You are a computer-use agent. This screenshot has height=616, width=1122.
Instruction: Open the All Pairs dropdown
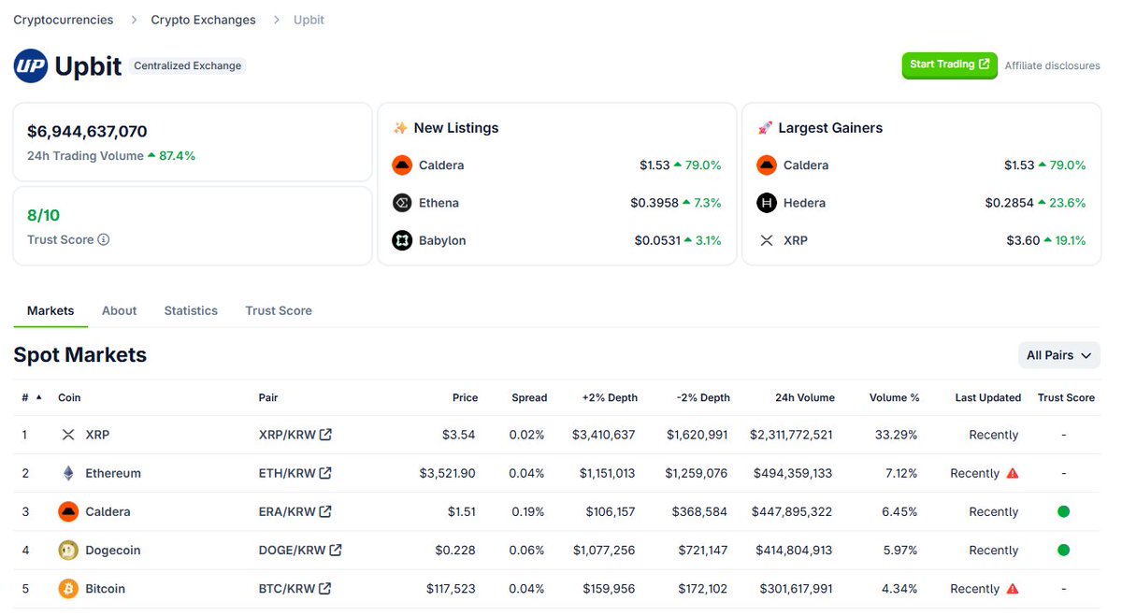point(1059,355)
